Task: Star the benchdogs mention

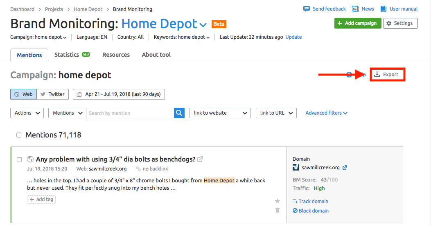Action: click(278, 201)
